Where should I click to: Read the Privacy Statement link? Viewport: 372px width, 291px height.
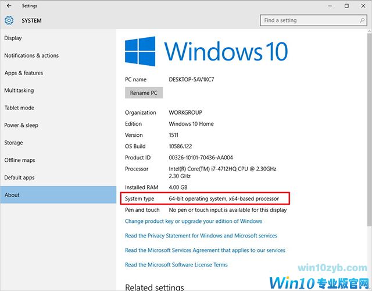pyautogui.click(x=201, y=236)
